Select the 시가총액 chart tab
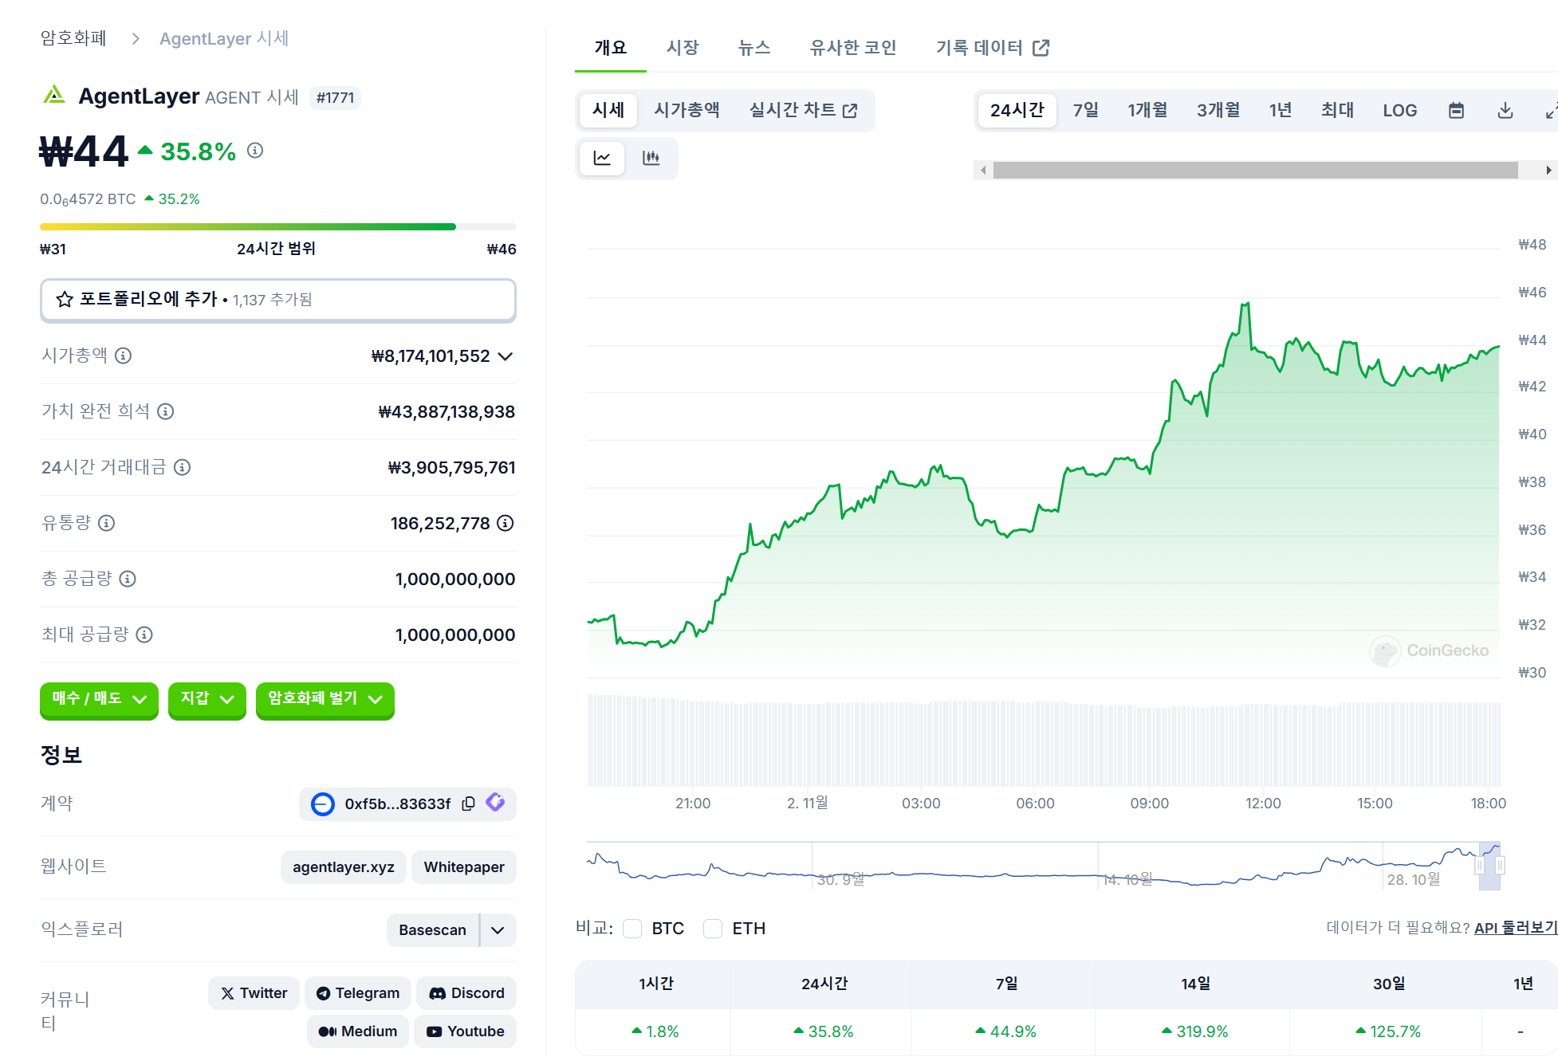This screenshot has width=1558, height=1057. [x=687, y=110]
